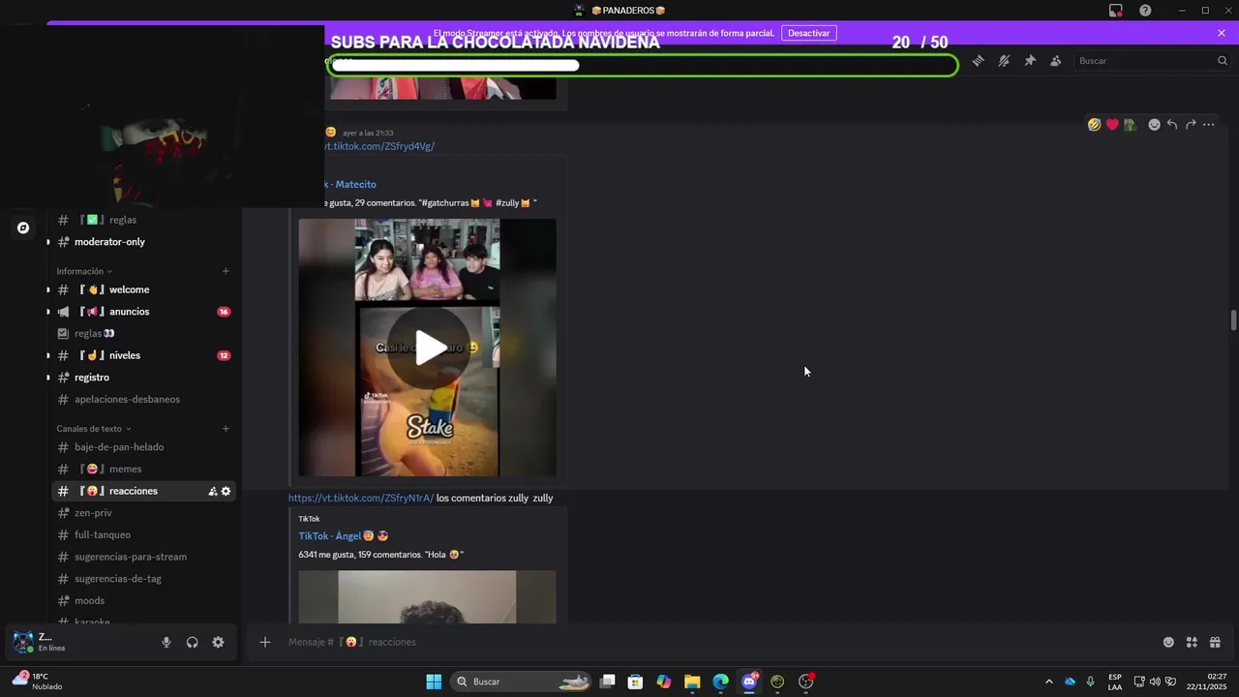Open the moderator-only channel
1239x697 pixels.
[144, 242]
